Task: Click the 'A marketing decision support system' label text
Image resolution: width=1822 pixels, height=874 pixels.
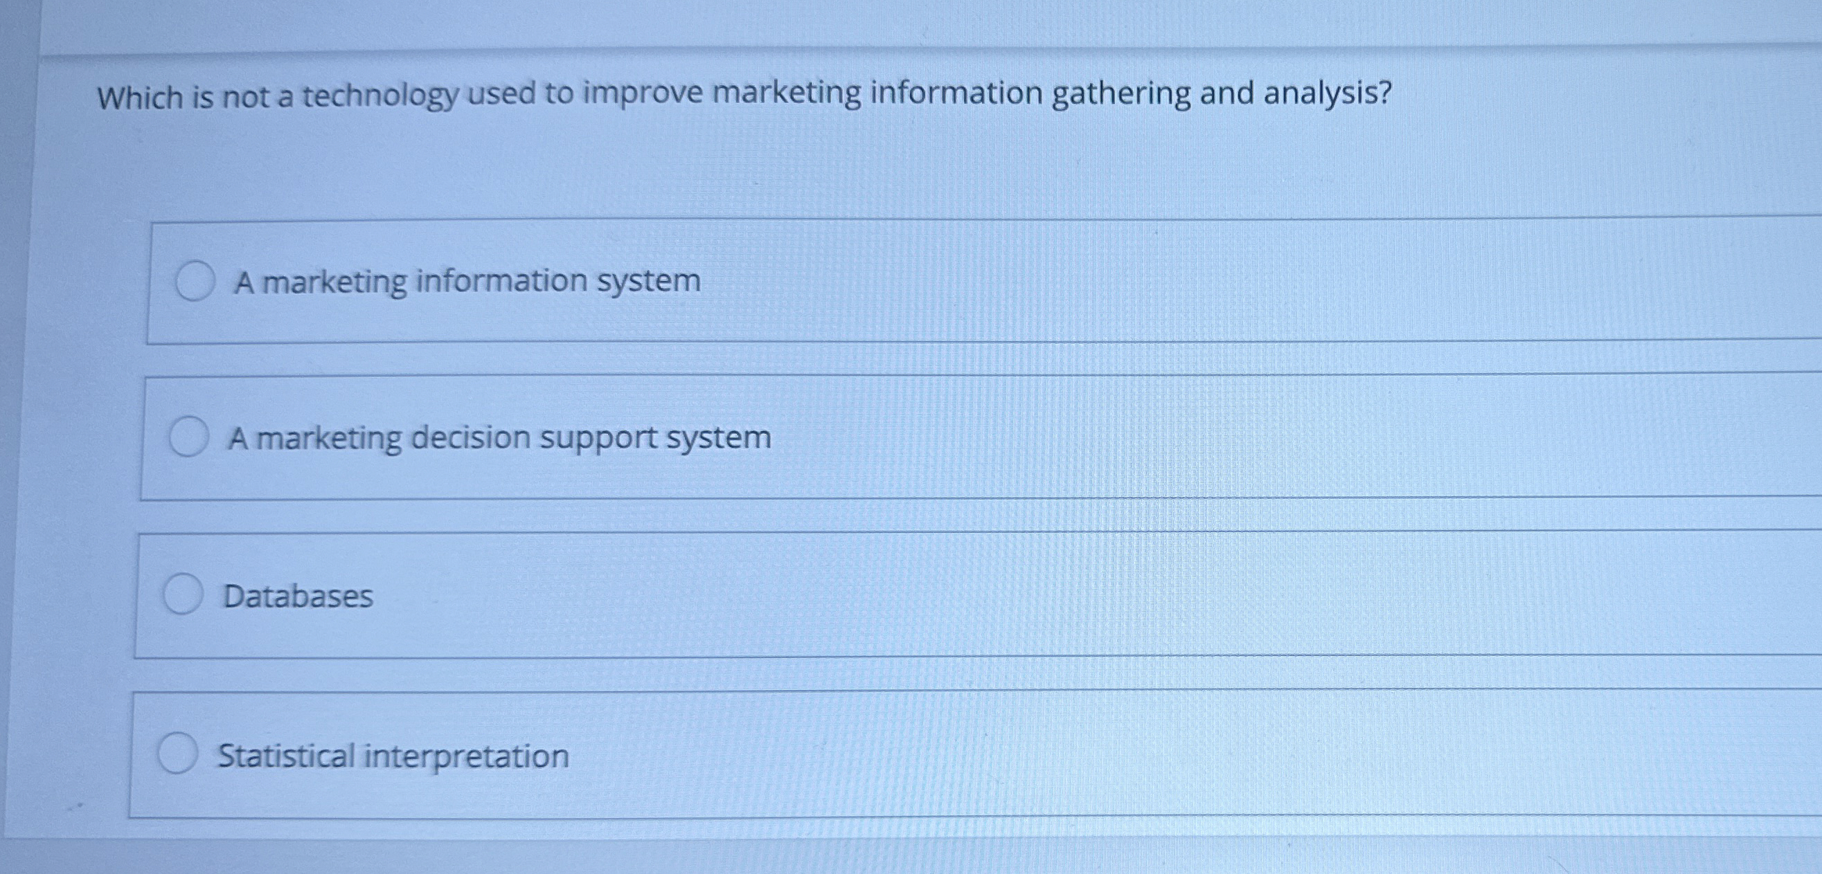Action: (499, 438)
